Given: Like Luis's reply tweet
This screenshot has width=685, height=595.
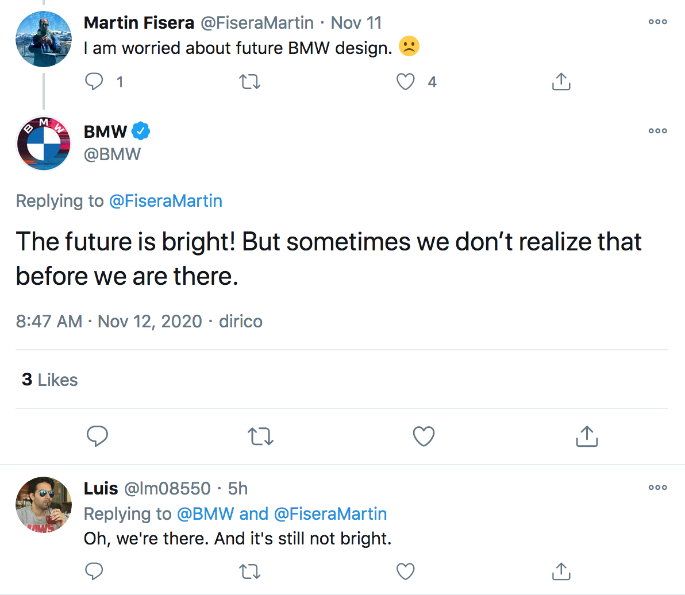Looking at the screenshot, I should tap(406, 571).
